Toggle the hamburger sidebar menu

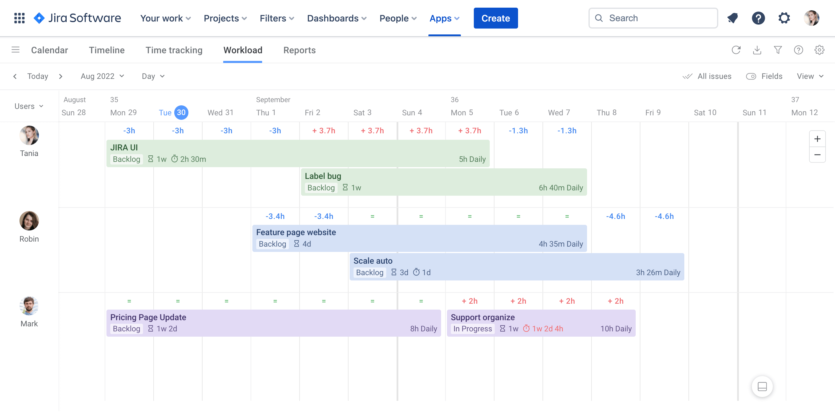[x=15, y=50]
